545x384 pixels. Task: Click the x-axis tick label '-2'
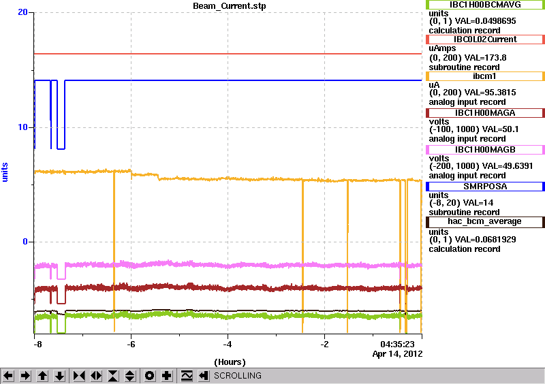(x=324, y=345)
